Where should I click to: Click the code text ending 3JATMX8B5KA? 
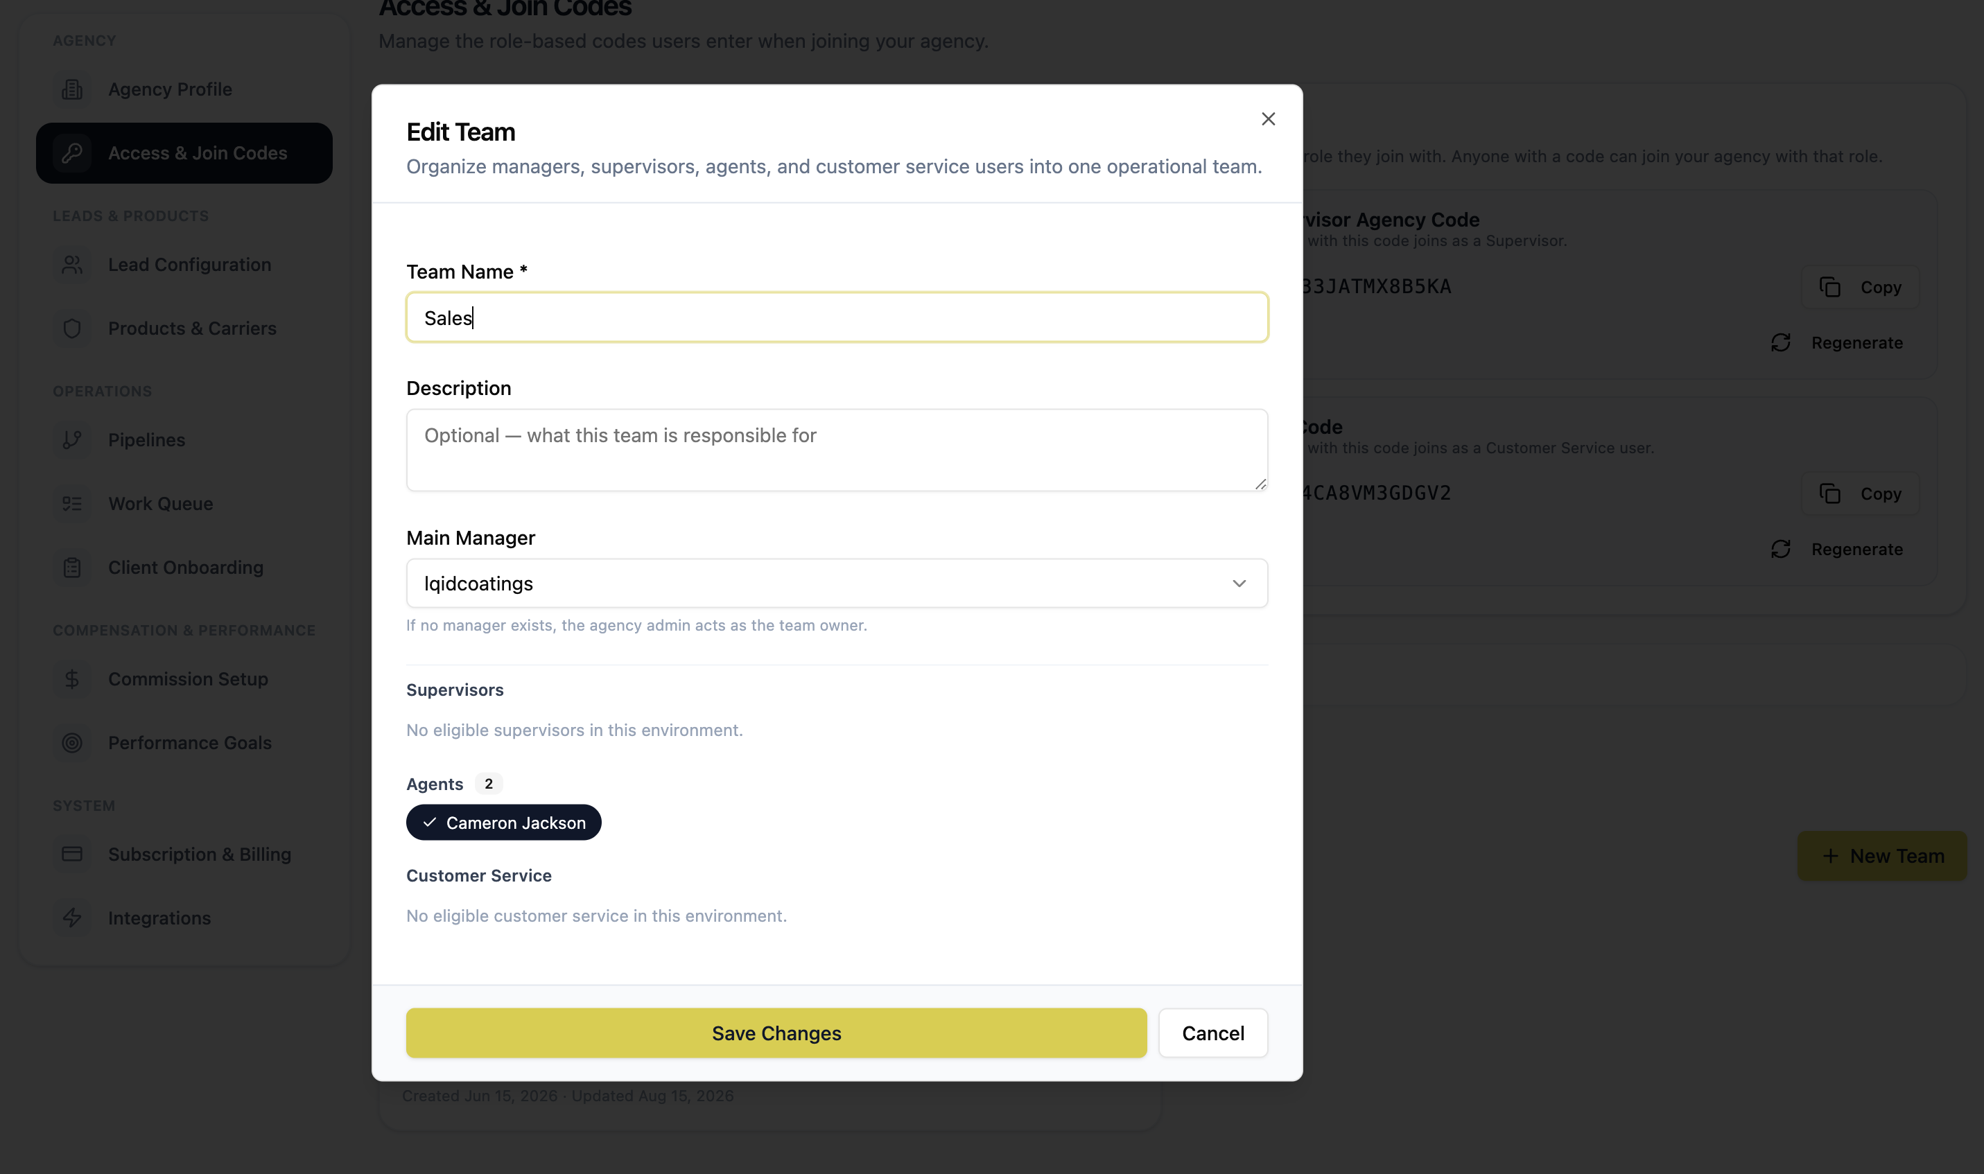click(x=1377, y=286)
